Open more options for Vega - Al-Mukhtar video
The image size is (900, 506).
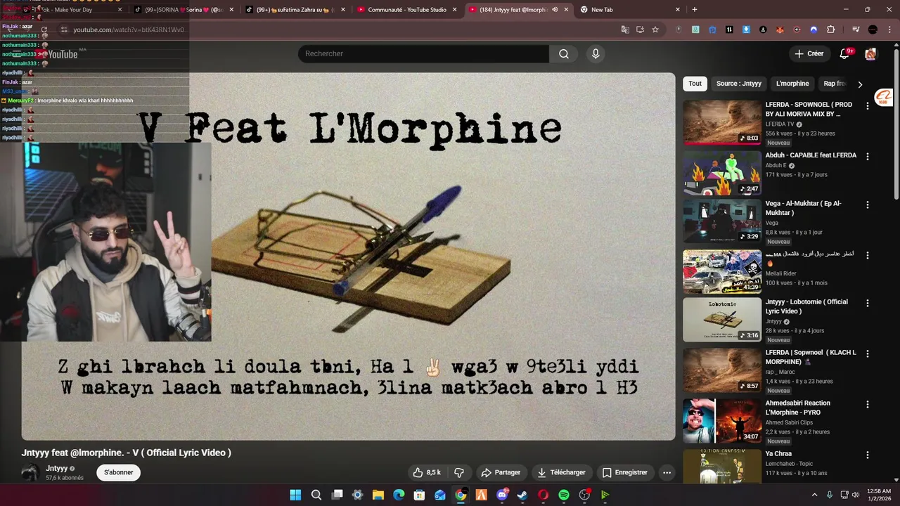tap(867, 205)
